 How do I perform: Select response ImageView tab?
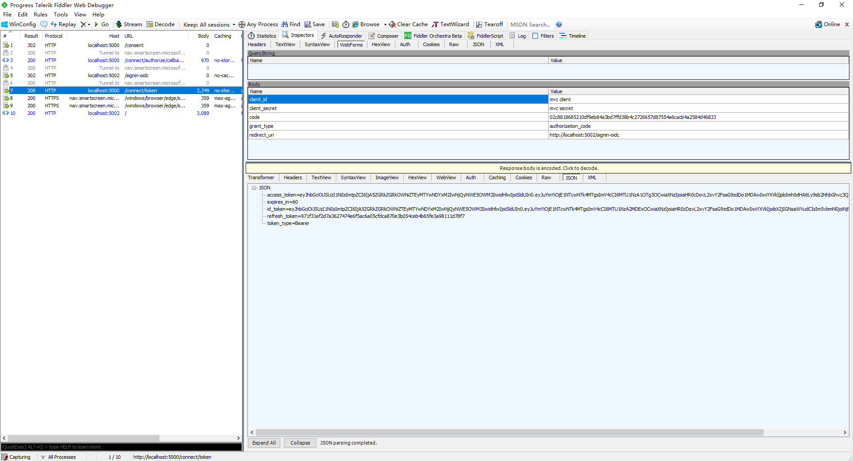click(x=387, y=177)
